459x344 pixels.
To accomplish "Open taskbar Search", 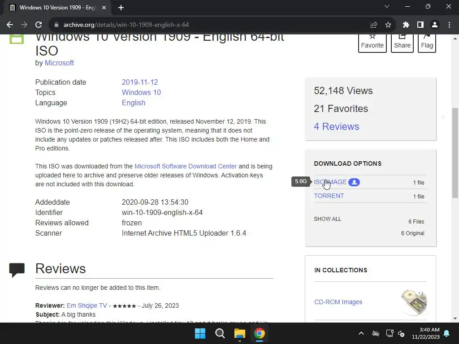I will coord(220,333).
